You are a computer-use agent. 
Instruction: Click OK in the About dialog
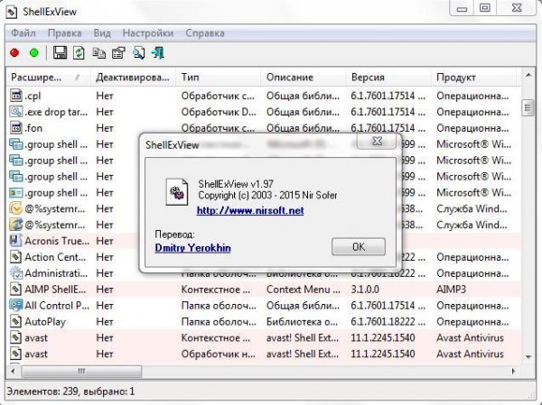pyautogui.click(x=359, y=246)
